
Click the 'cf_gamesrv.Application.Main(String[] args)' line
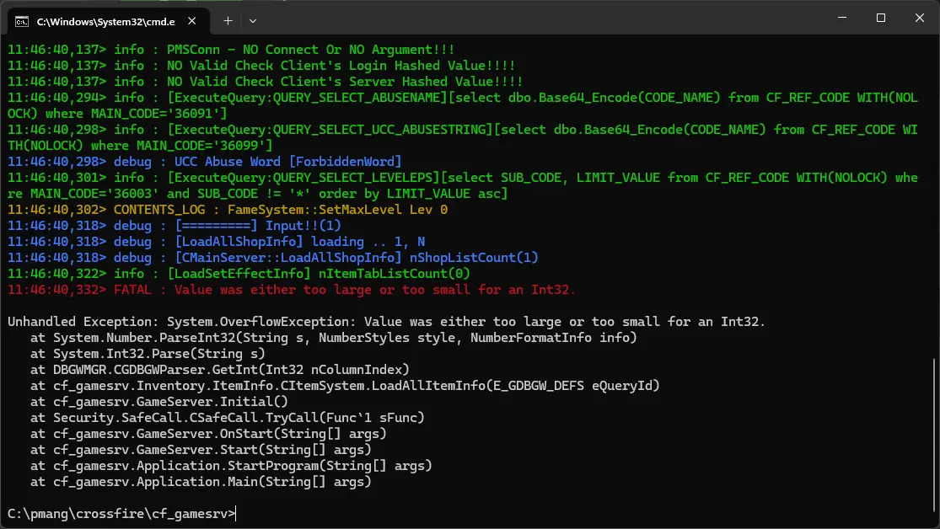point(201,482)
